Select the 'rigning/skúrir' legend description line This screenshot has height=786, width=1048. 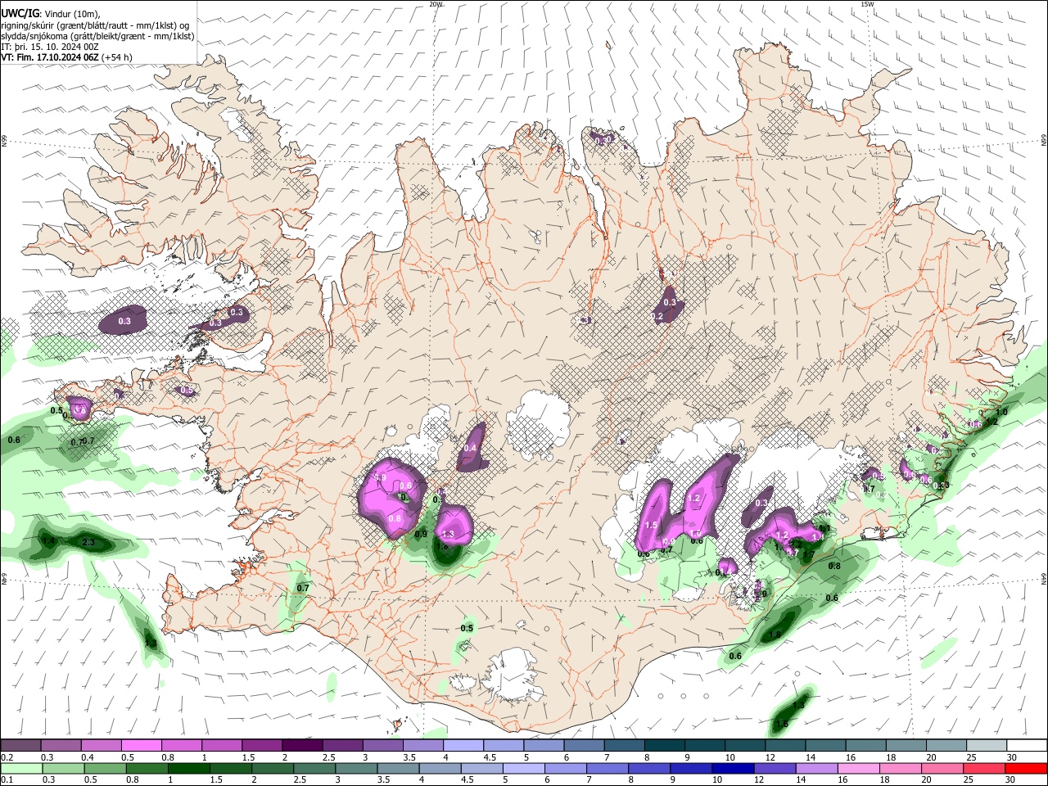(x=94, y=25)
